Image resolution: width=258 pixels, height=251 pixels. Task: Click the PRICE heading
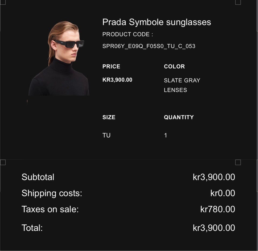pyautogui.click(x=111, y=67)
